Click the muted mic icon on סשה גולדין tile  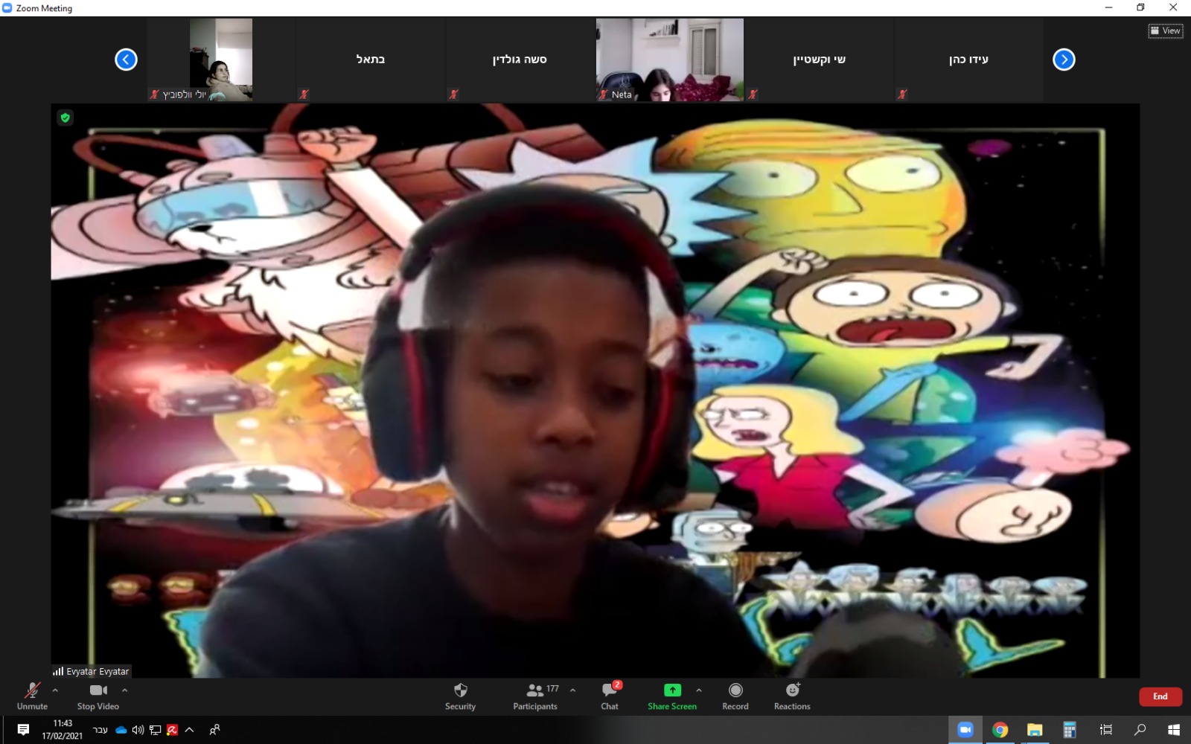(453, 94)
